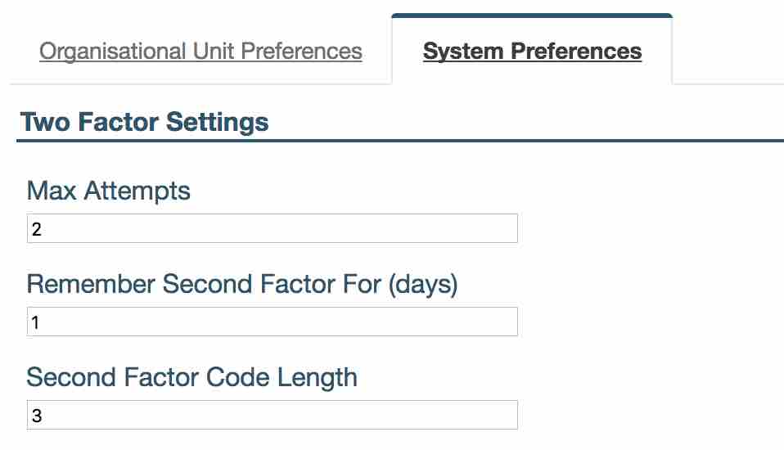784x450 pixels.
Task: Click the Max Attempts input field
Action: click(x=272, y=228)
